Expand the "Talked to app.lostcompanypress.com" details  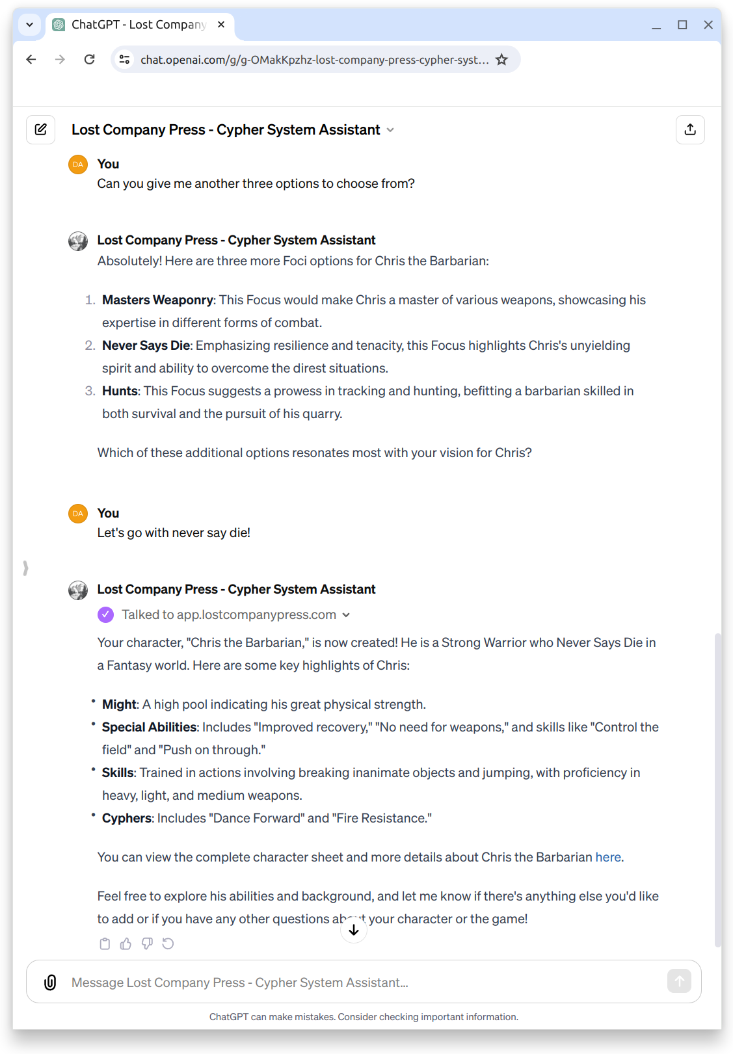point(346,615)
